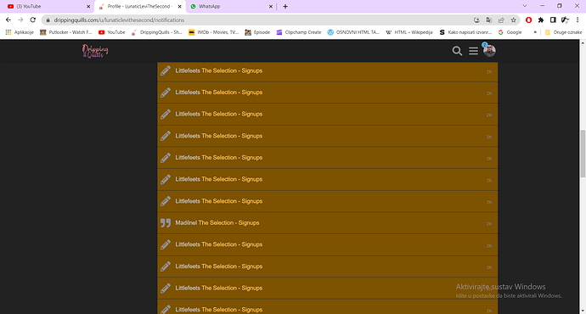Click the address bar URL field
The width and height of the screenshot is (586, 314).
(258, 20)
